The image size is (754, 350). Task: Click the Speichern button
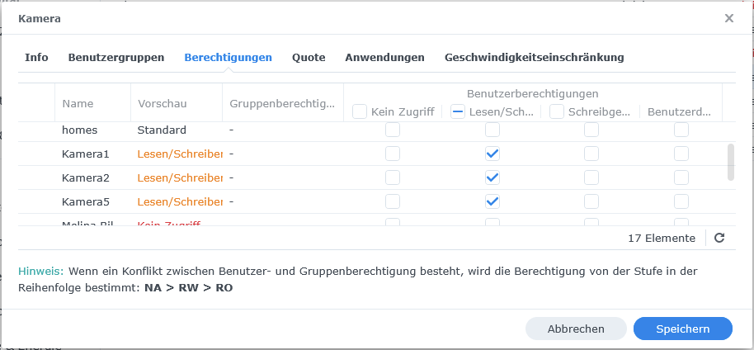pos(682,329)
